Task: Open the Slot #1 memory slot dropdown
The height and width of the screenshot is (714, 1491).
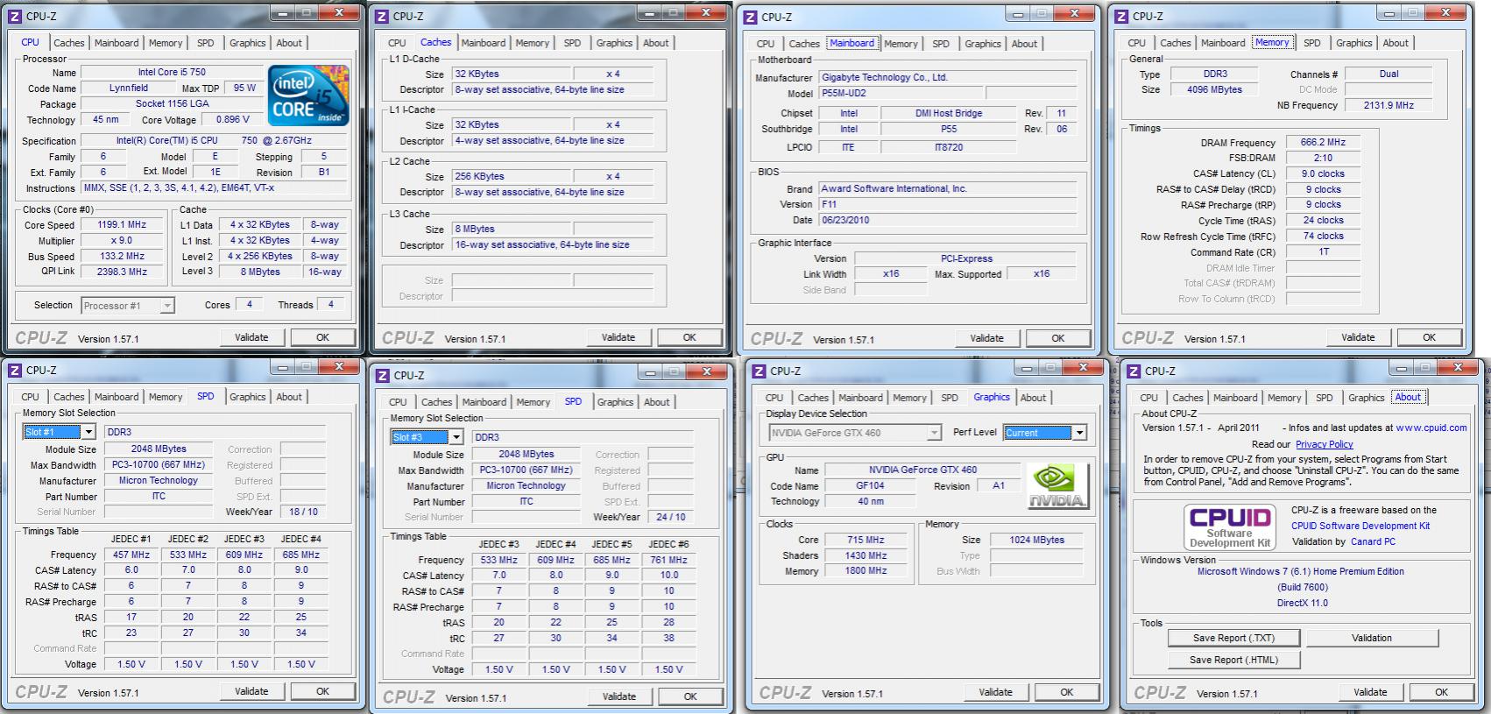Action: pyautogui.click(x=88, y=432)
